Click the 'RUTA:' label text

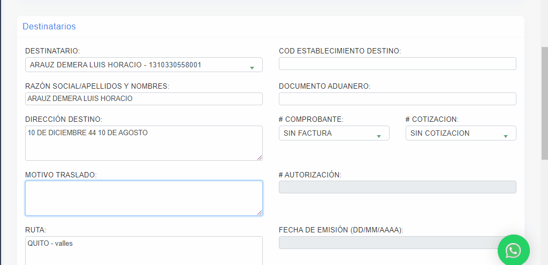[x=36, y=230]
